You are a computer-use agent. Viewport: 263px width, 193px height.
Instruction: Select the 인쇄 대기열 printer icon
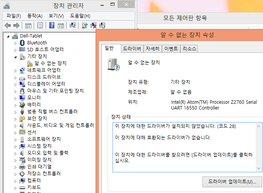[22, 167]
